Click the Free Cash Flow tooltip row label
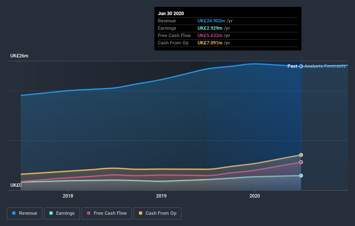The height and width of the screenshot is (226, 355). (x=174, y=35)
